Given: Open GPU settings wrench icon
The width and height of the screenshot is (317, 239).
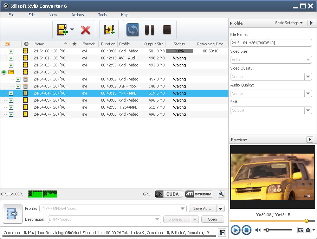Looking at the screenshot, I should [221, 194].
